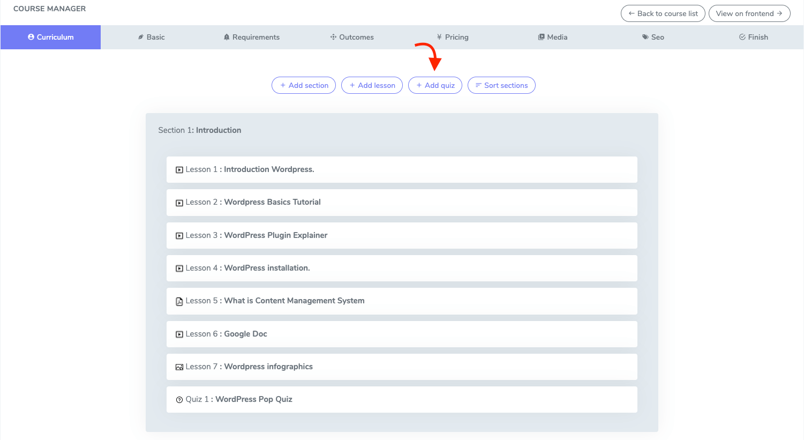Click Back to course list
The width and height of the screenshot is (804, 440).
663,13
